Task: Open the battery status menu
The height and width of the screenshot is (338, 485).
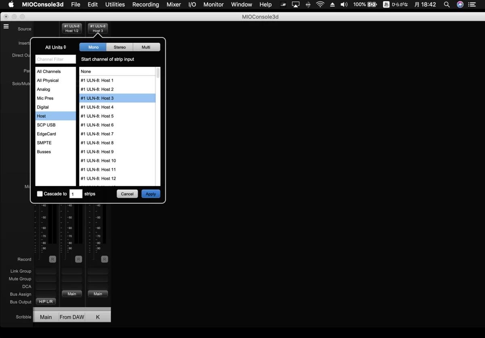Action: click(365, 4)
